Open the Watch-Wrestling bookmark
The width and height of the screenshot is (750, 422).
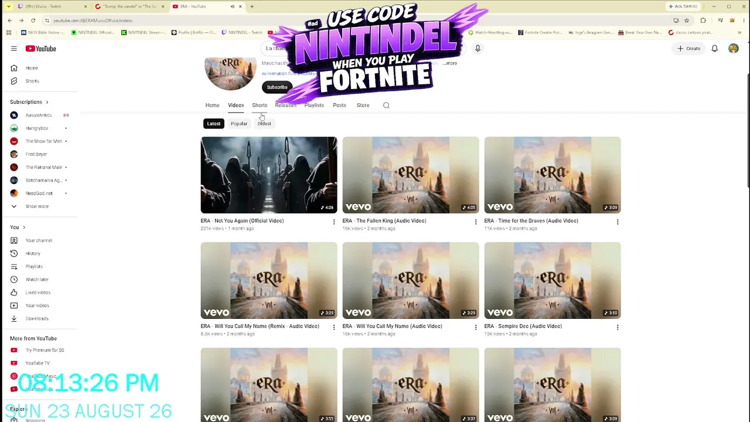click(491, 32)
